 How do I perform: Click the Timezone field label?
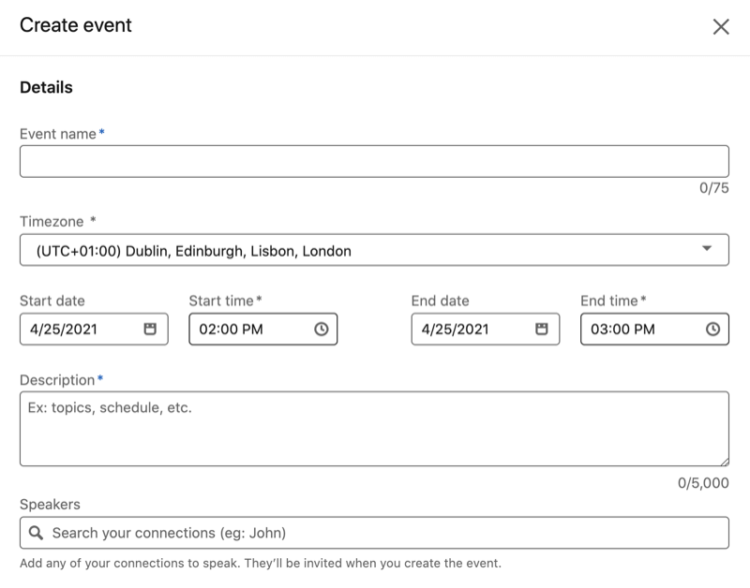point(52,222)
